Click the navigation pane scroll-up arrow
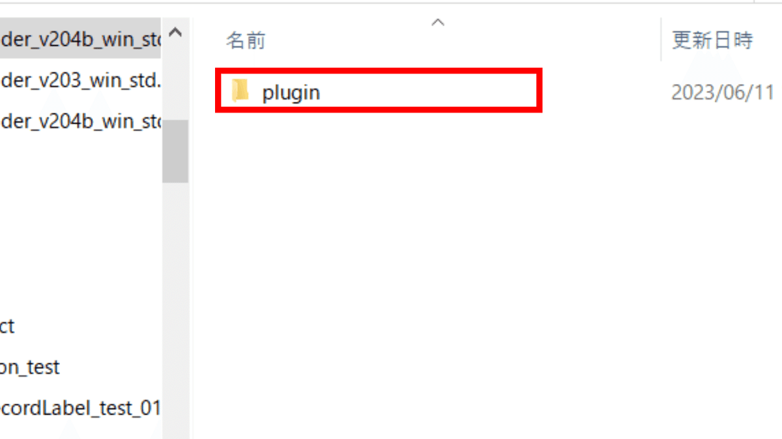Image resolution: width=782 pixels, height=439 pixels. point(175,32)
